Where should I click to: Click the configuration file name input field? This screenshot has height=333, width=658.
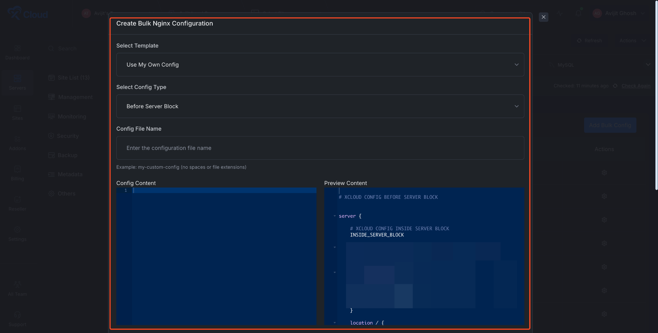click(x=320, y=148)
